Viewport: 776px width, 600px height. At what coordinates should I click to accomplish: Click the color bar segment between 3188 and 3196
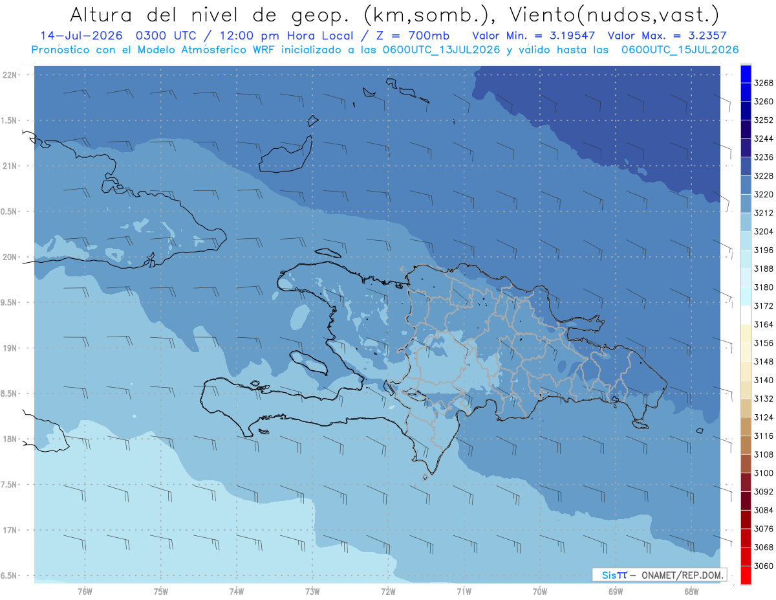(x=746, y=259)
